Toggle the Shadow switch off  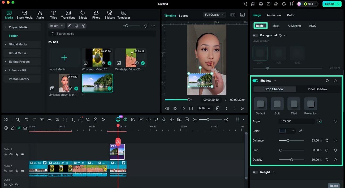point(255,81)
